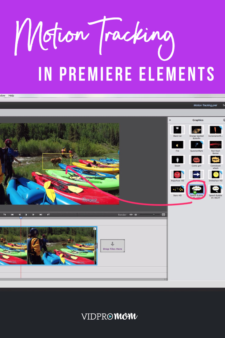Select the AngryFace-HD graphic
This screenshot has height=338, width=225.
pyautogui.click(x=178, y=174)
